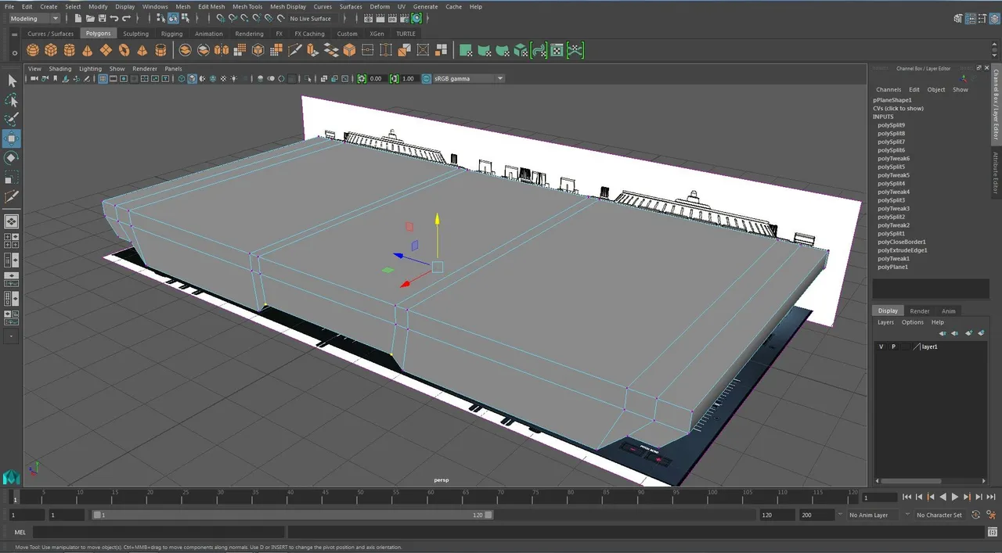1002x553 pixels.
Task: Switch to the Sculpting shelf tab
Action: [135, 34]
